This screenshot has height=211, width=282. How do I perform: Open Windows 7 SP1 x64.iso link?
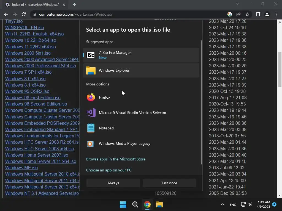click(x=28, y=72)
